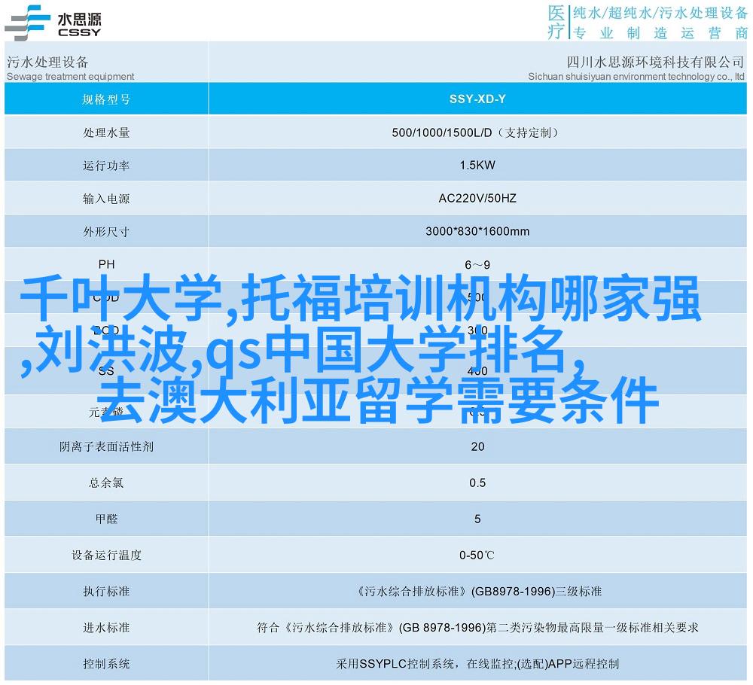Select the 'SSY-XD-Y' model cell
Image resolution: width=753 pixels, height=685 pixels.
[477, 99]
